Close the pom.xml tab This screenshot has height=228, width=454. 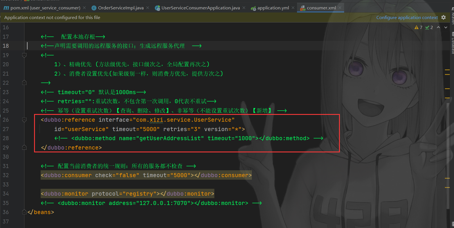(85, 8)
